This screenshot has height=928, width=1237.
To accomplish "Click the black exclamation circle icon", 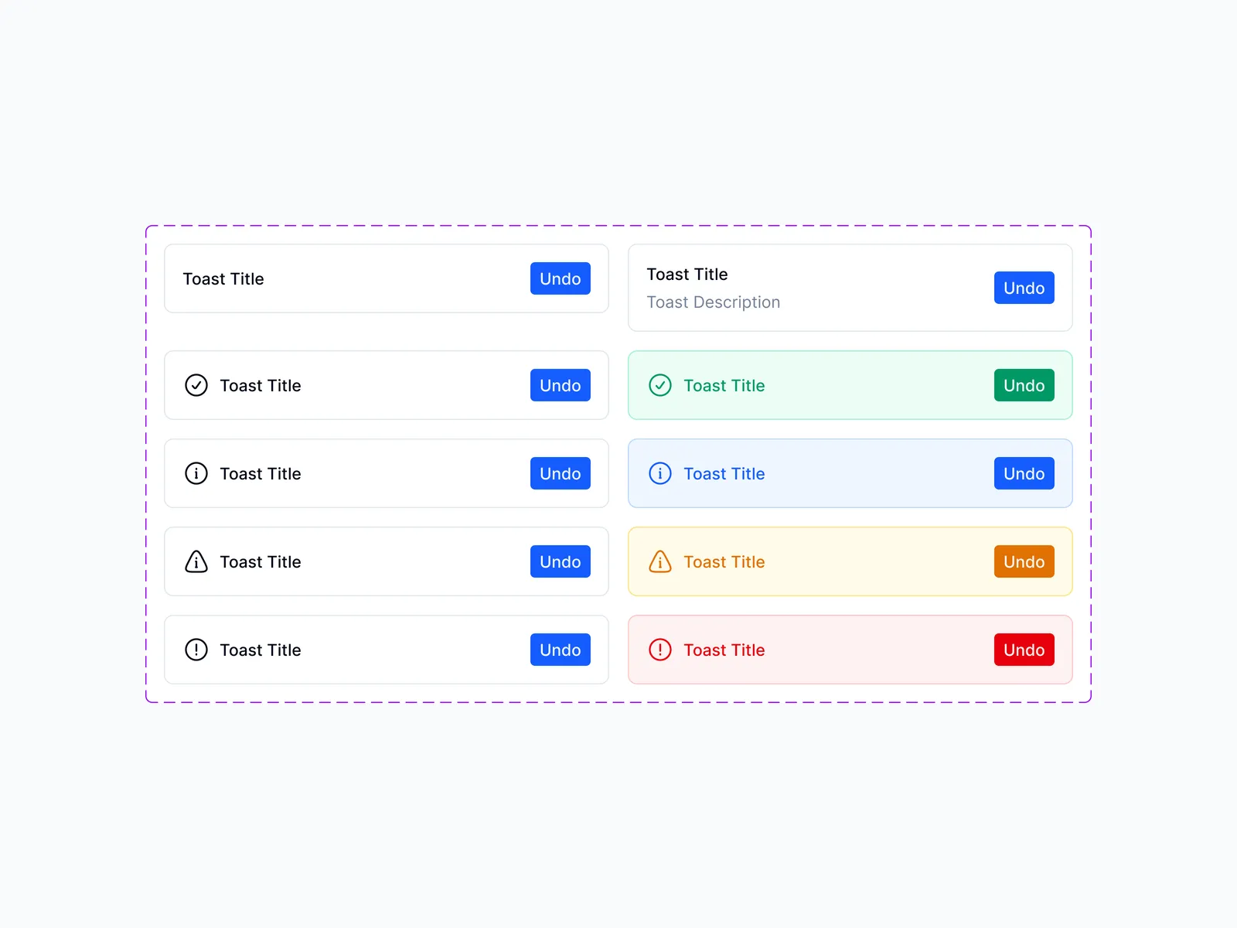I will click(196, 650).
